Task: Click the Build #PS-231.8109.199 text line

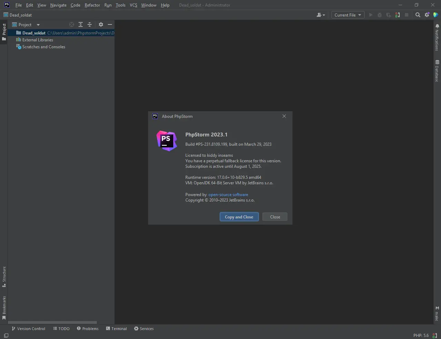Action: coord(228,144)
